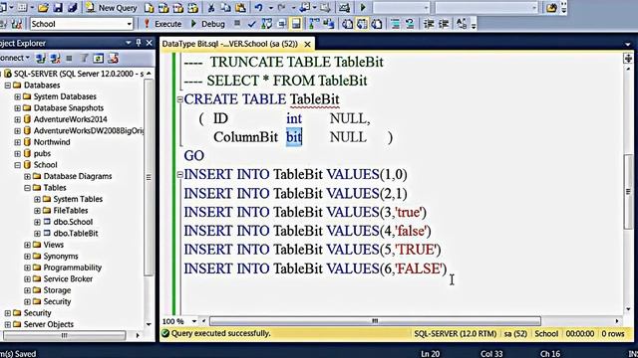This screenshot has width=638, height=358.
Task: Select the Service Broker folder
Action: [68, 278]
